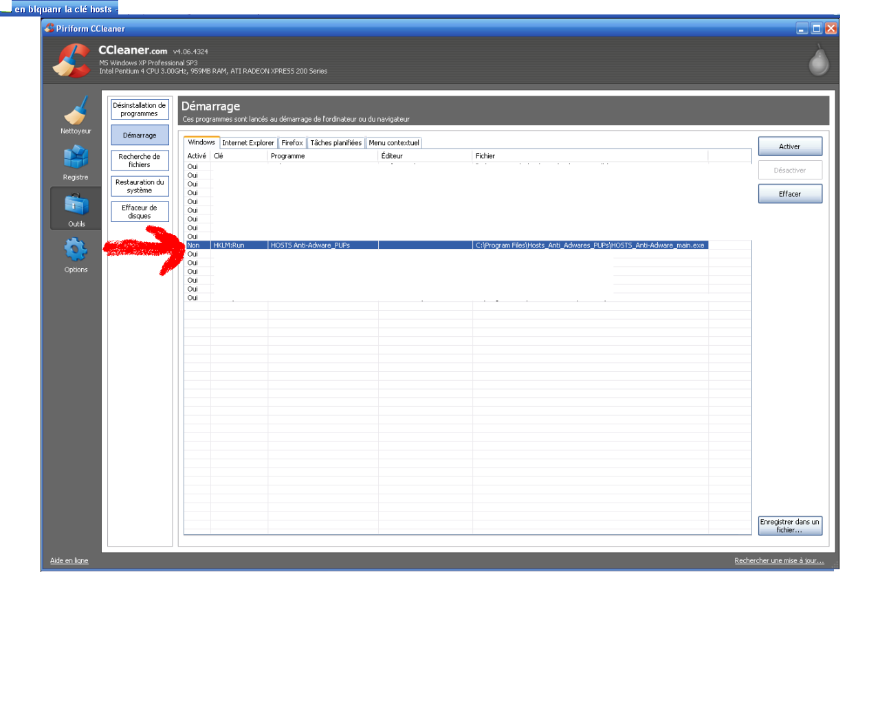Image resolution: width=880 pixels, height=704 pixels.
Task: Sort by the Éditeur column header
Action: pyautogui.click(x=425, y=156)
